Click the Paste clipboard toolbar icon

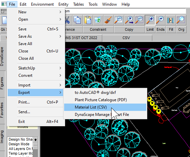(x=88, y=20)
